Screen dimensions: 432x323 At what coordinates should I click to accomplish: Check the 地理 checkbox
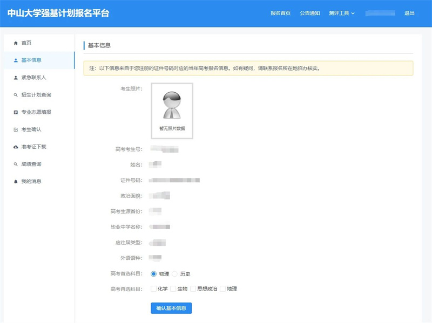pyautogui.click(x=222, y=288)
